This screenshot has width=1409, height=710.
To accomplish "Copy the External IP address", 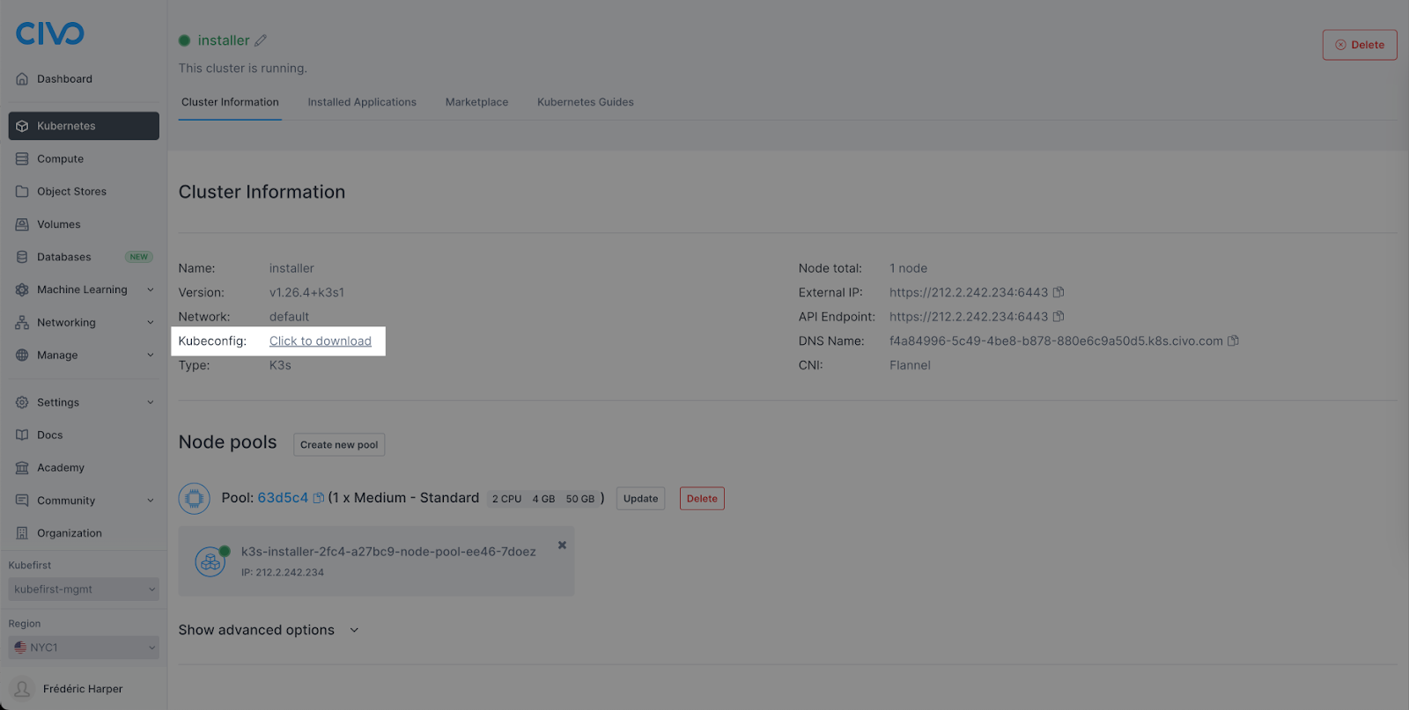I will click(1059, 292).
